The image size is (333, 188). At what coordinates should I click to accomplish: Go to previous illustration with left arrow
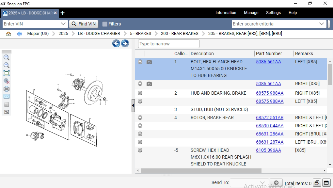click(116, 43)
